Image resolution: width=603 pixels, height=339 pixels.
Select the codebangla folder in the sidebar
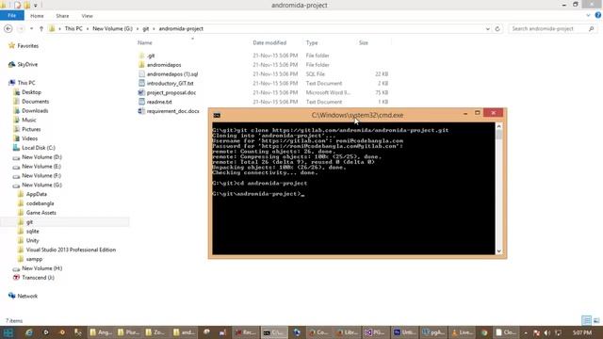pos(40,203)
